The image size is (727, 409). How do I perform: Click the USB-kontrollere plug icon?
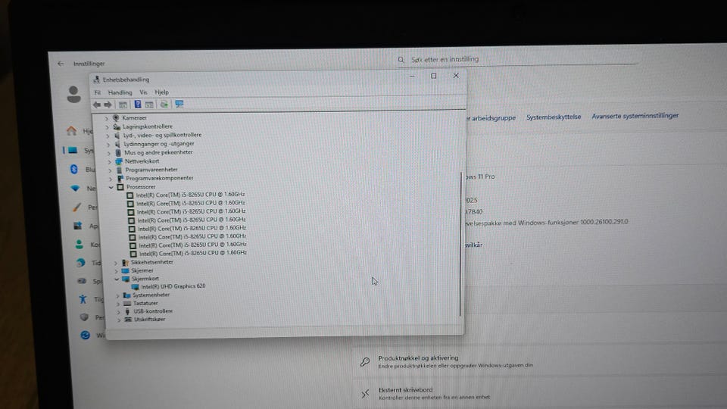[x=127, y=311]
